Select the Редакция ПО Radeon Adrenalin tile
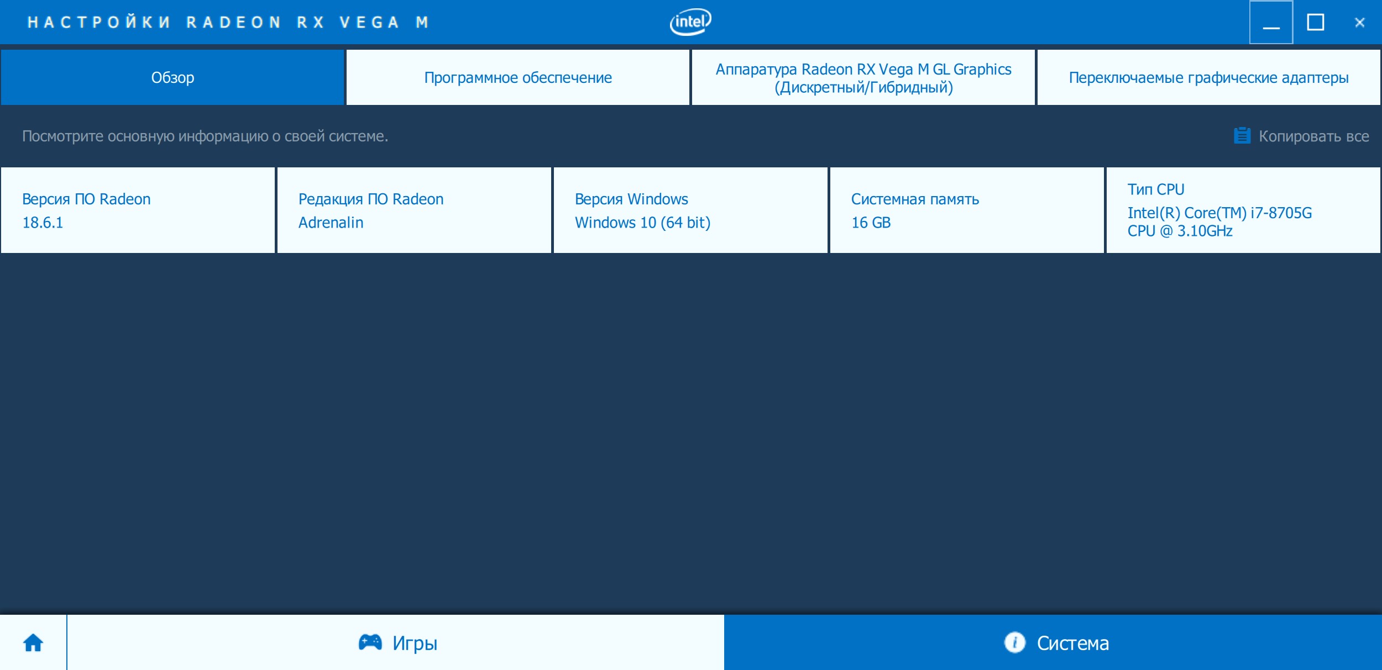 click(x=414, y=210)
